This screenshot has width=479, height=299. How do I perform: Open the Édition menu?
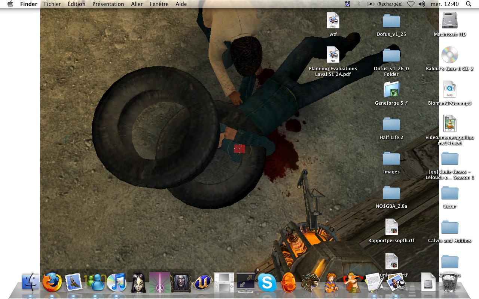point(77,4)
